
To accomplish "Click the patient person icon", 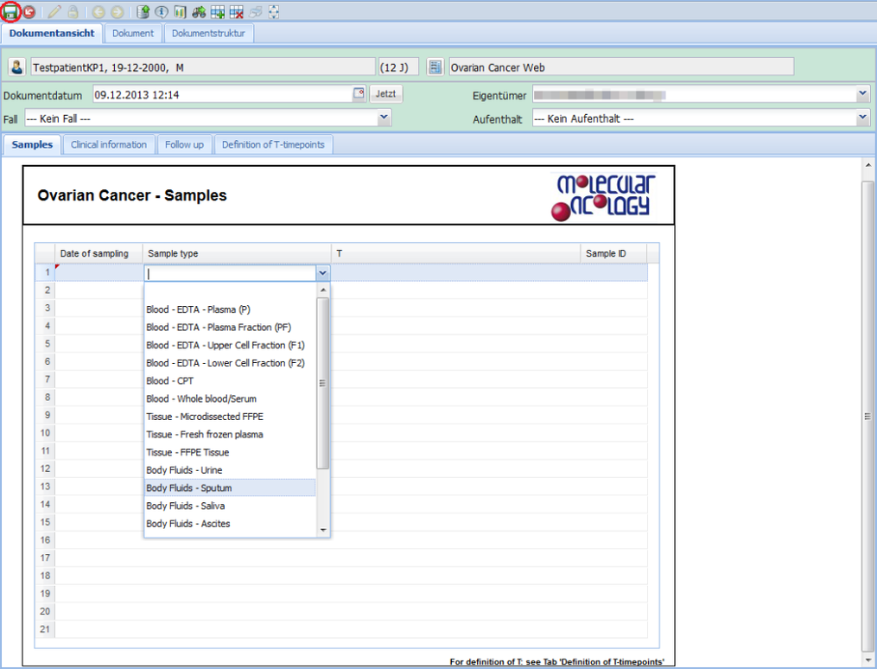I will 16,67.
